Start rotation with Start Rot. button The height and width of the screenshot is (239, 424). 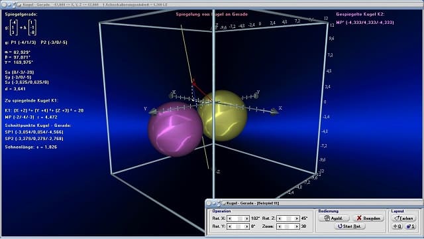point(350,226)
